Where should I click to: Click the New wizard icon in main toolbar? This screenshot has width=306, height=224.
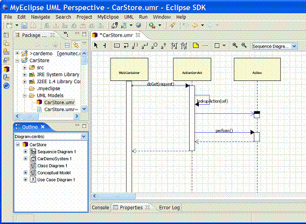tap(9, 25)
